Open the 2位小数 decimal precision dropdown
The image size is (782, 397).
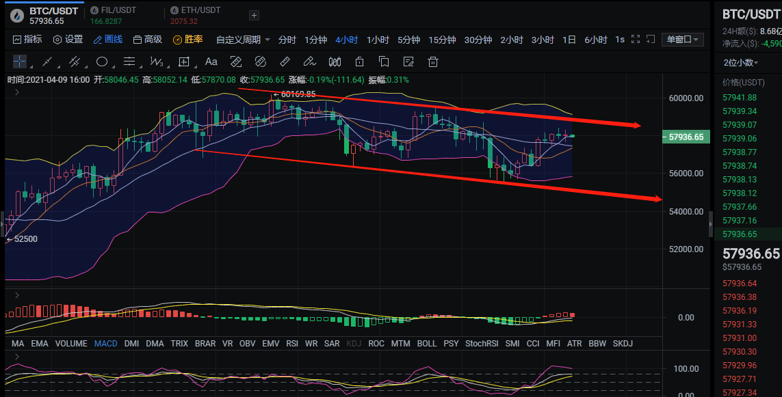740,62
